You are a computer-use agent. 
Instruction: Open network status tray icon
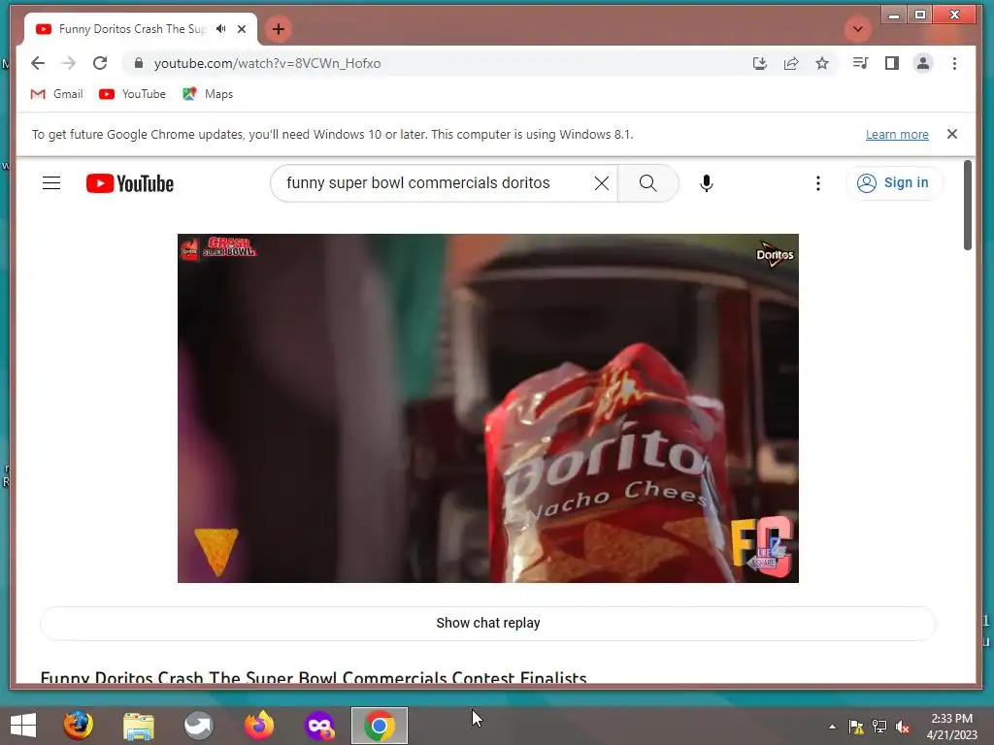point(879,727)
